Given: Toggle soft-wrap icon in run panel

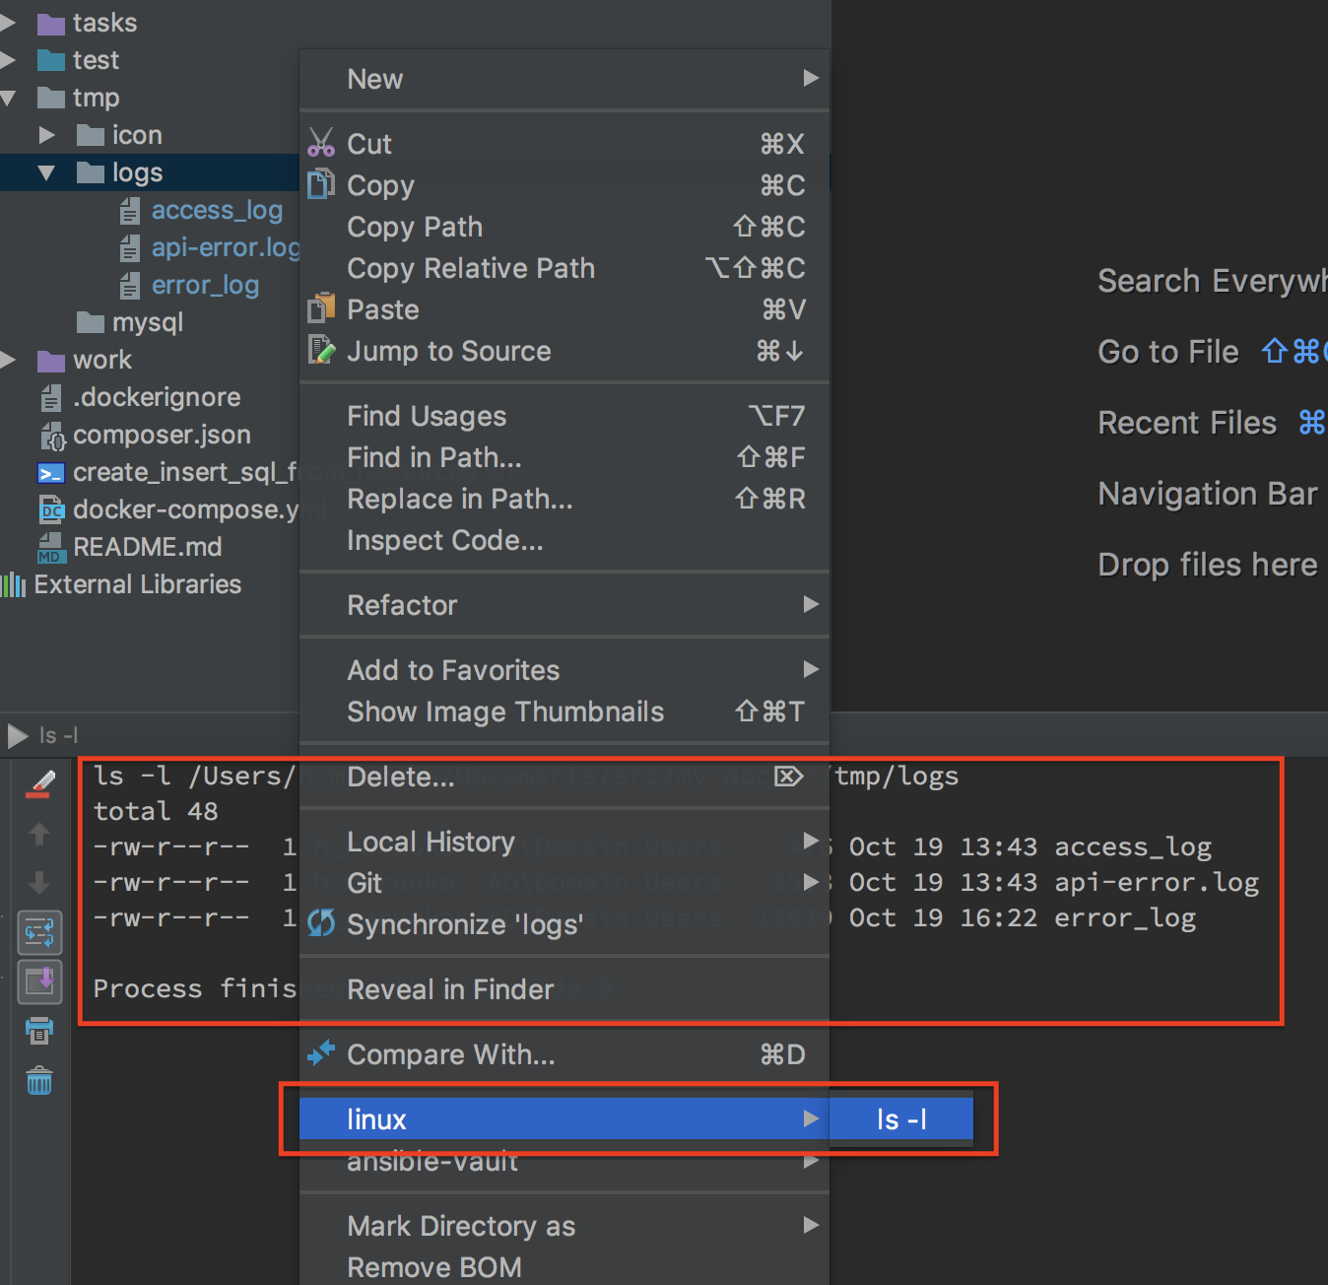Looking at the screenshot, I should point(39,932).
